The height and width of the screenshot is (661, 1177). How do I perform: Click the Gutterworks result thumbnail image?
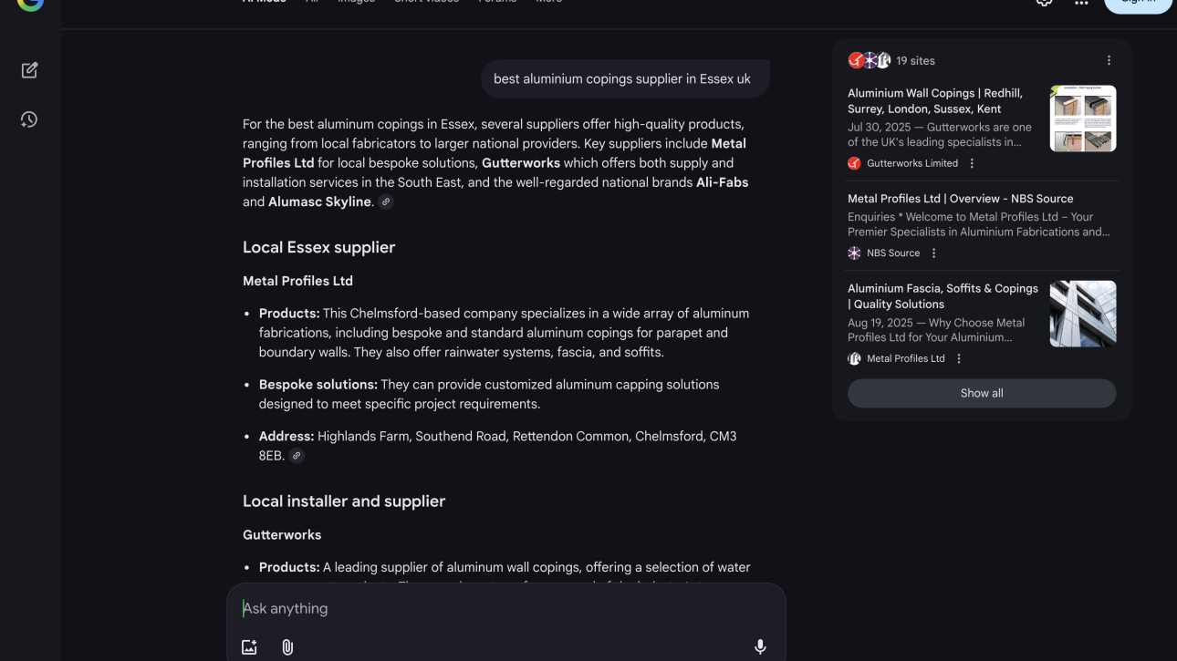tap(1082, 119)
